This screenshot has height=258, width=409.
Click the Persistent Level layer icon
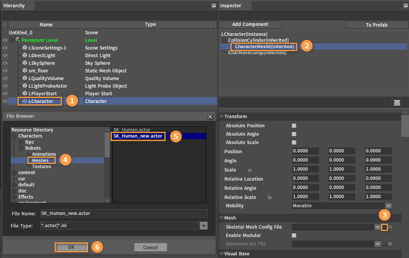click(x=18, y=40)
